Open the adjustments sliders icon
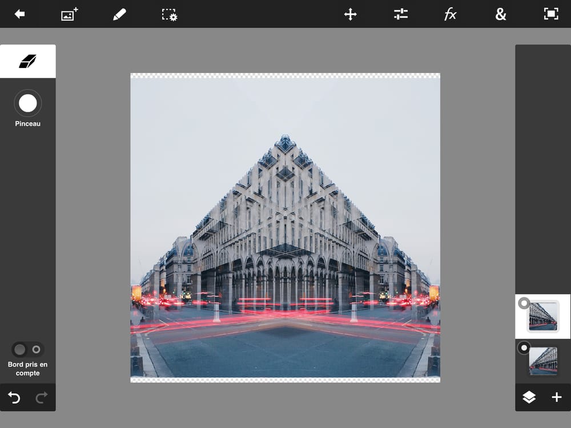The image size is (571, 428). pos(401,14)
